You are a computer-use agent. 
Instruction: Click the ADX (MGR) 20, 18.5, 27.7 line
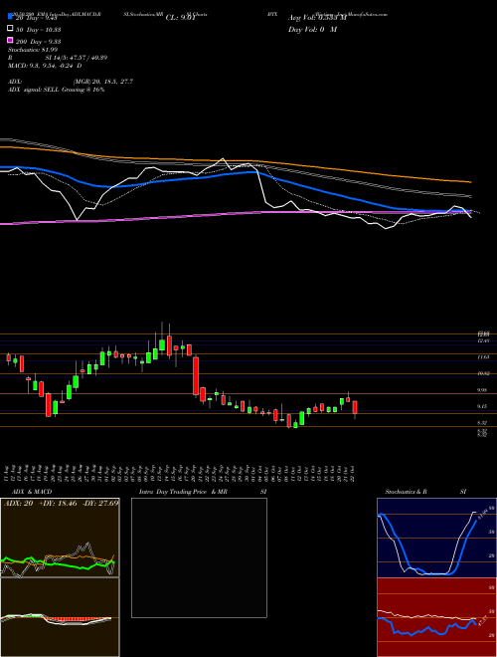(71, 82)
